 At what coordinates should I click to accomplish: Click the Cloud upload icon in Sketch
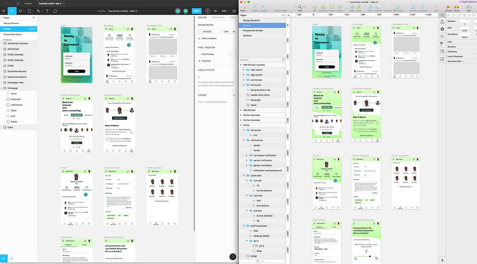[456, 7]
